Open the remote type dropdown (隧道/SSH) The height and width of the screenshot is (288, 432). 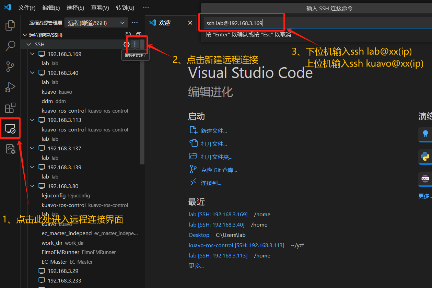coord(96,23)
